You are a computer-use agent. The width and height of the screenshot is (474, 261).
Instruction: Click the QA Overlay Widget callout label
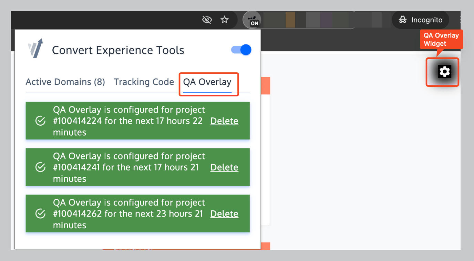(x=441, y=39)
